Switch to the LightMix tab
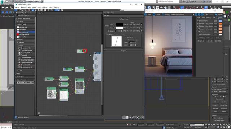 point(219,18)
